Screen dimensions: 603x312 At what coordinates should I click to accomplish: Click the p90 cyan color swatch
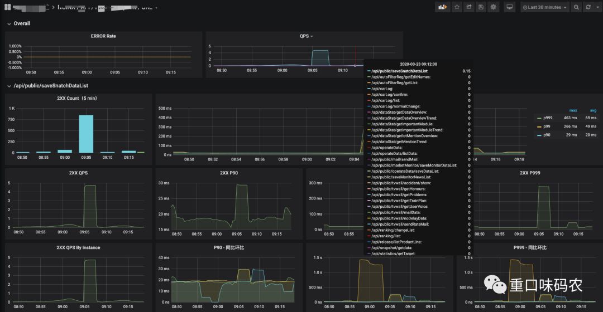click(539, 135)
